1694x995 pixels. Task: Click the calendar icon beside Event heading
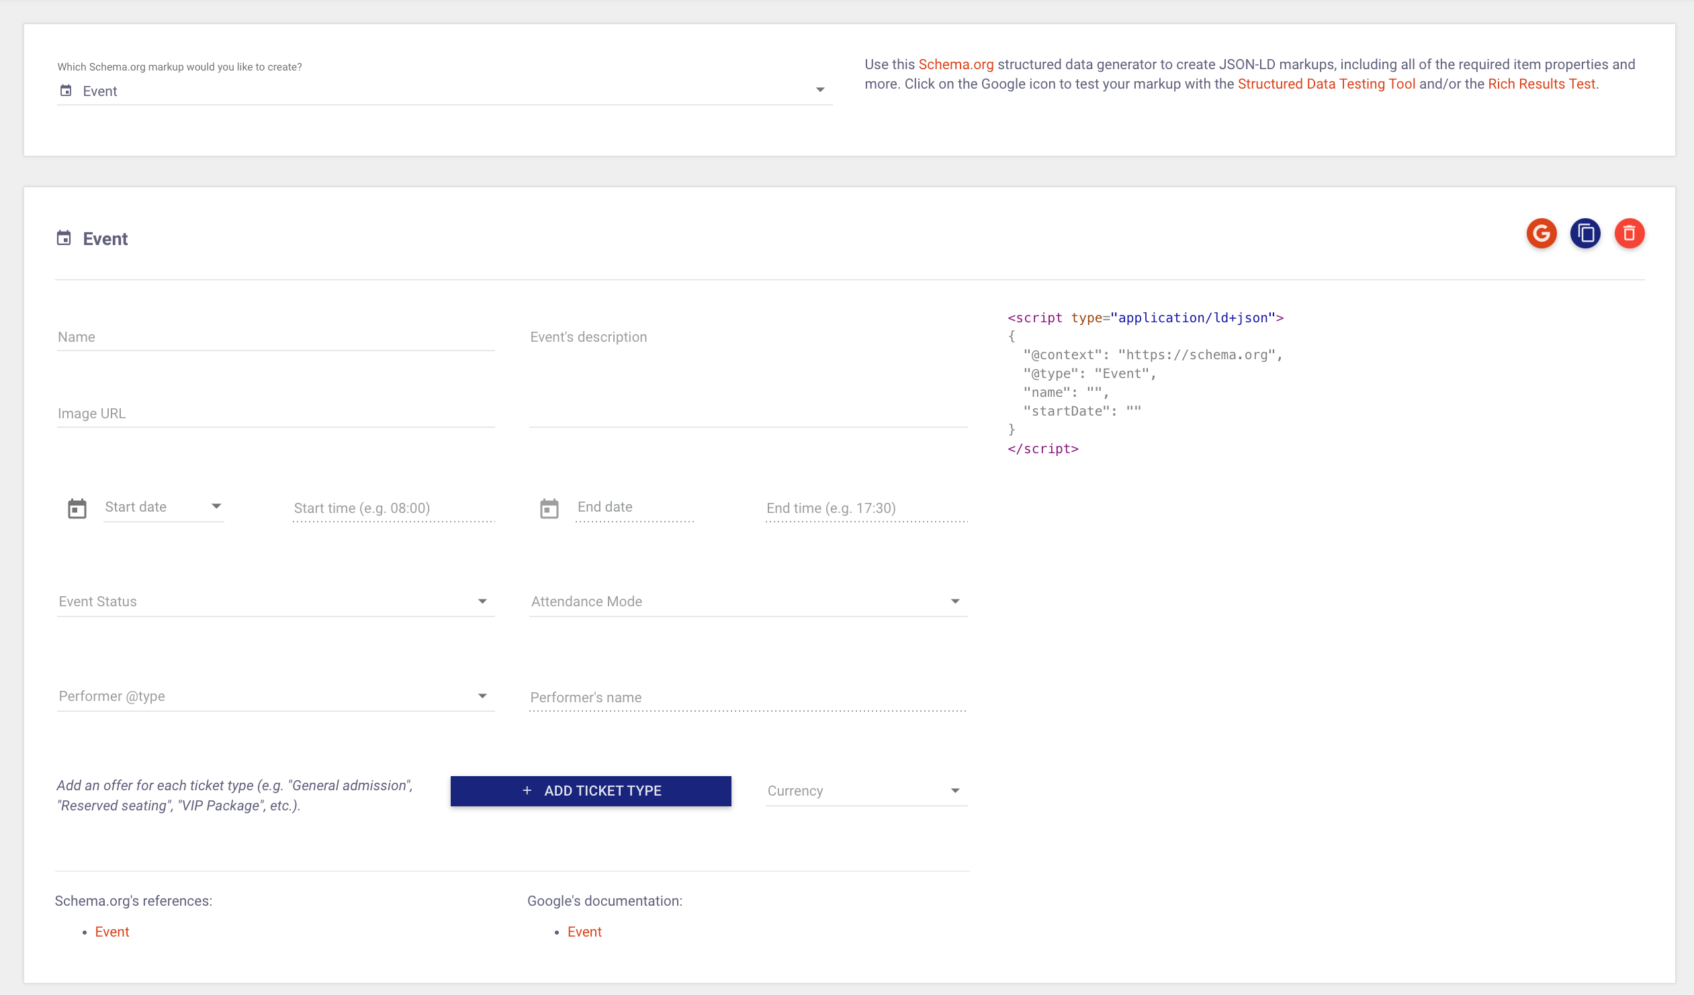(64, 238)
